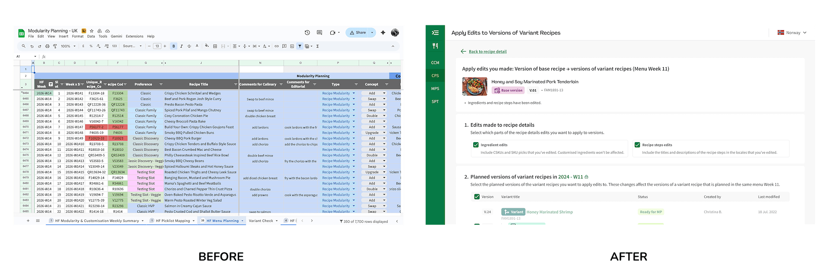829x277 pixels.
Task: Open version history clock icon
Action: tap(307, 32)
